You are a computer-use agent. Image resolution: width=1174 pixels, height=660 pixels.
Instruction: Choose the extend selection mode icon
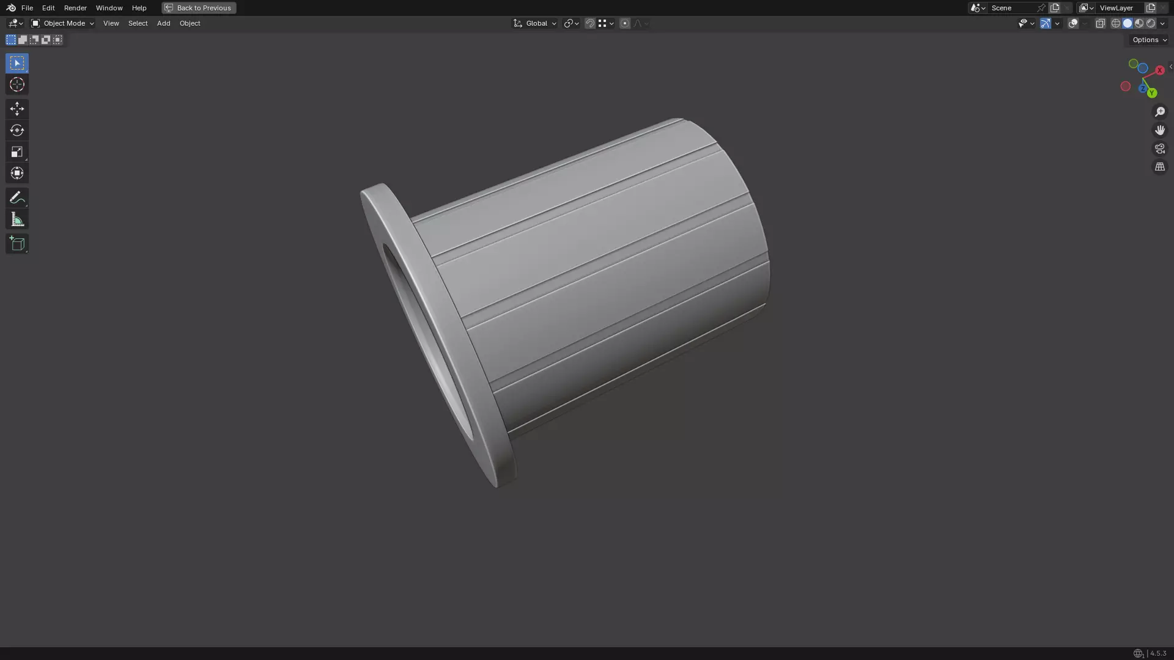click(23, 40)
